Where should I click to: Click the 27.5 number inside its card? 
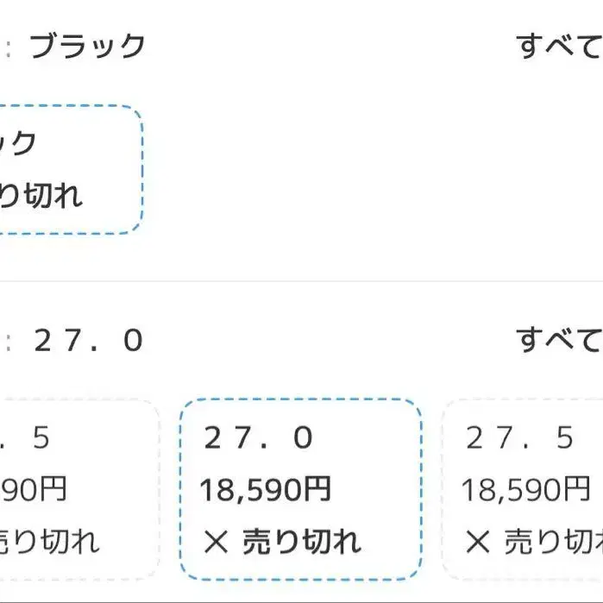click(x=519, y=438)
